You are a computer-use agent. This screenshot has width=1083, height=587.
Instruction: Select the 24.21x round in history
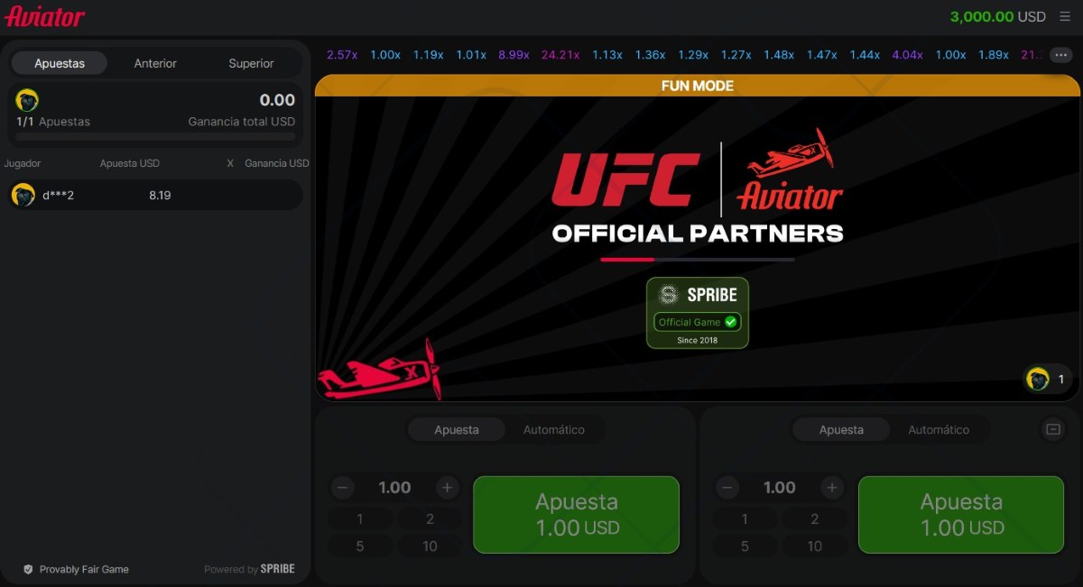click(x=560, y=55)
